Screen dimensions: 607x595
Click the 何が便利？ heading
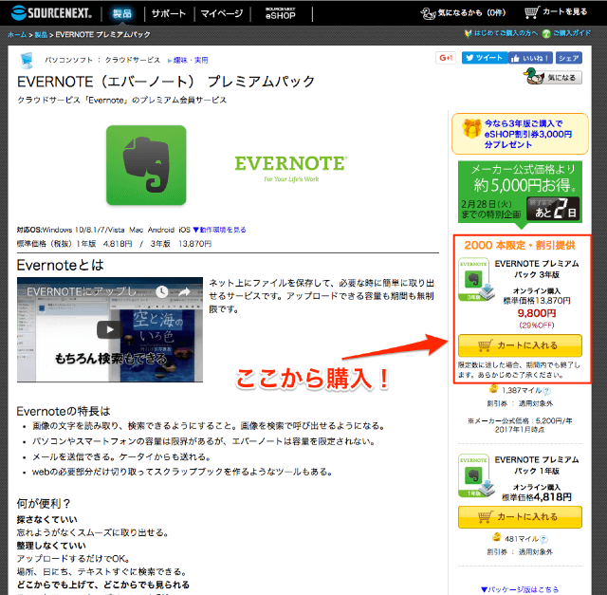pyautogui.click(x=44, y=504)
